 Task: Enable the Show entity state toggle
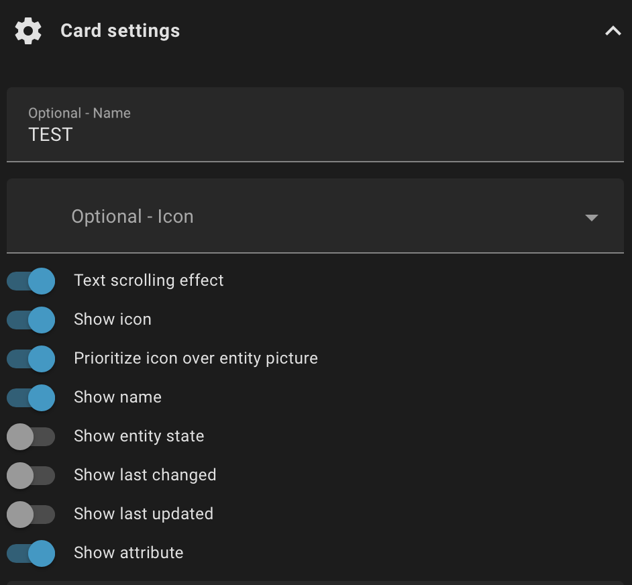point(31,436)
